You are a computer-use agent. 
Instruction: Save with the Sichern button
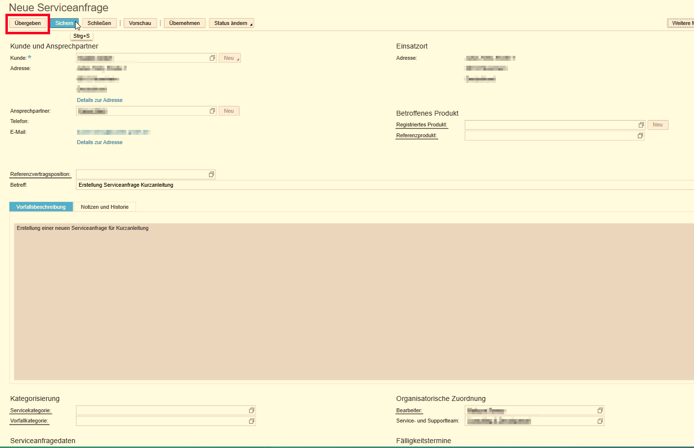coord(64,23)
